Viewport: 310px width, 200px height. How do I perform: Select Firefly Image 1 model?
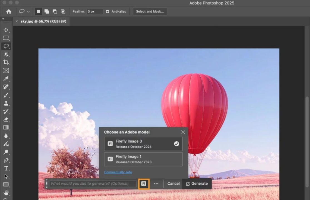pos(143,159)
